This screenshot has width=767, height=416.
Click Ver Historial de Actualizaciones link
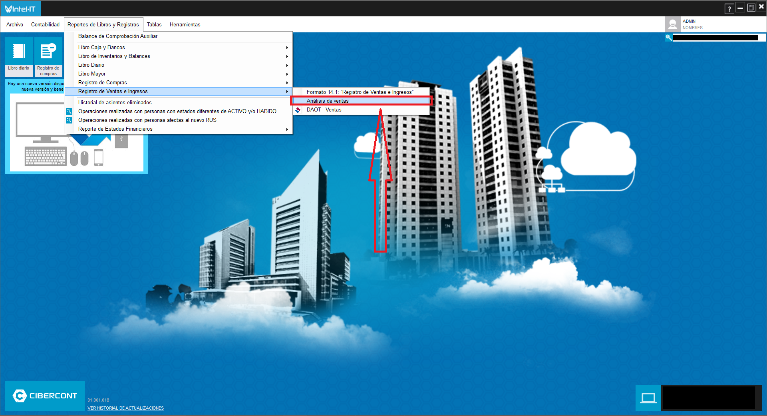coord(125,408)
